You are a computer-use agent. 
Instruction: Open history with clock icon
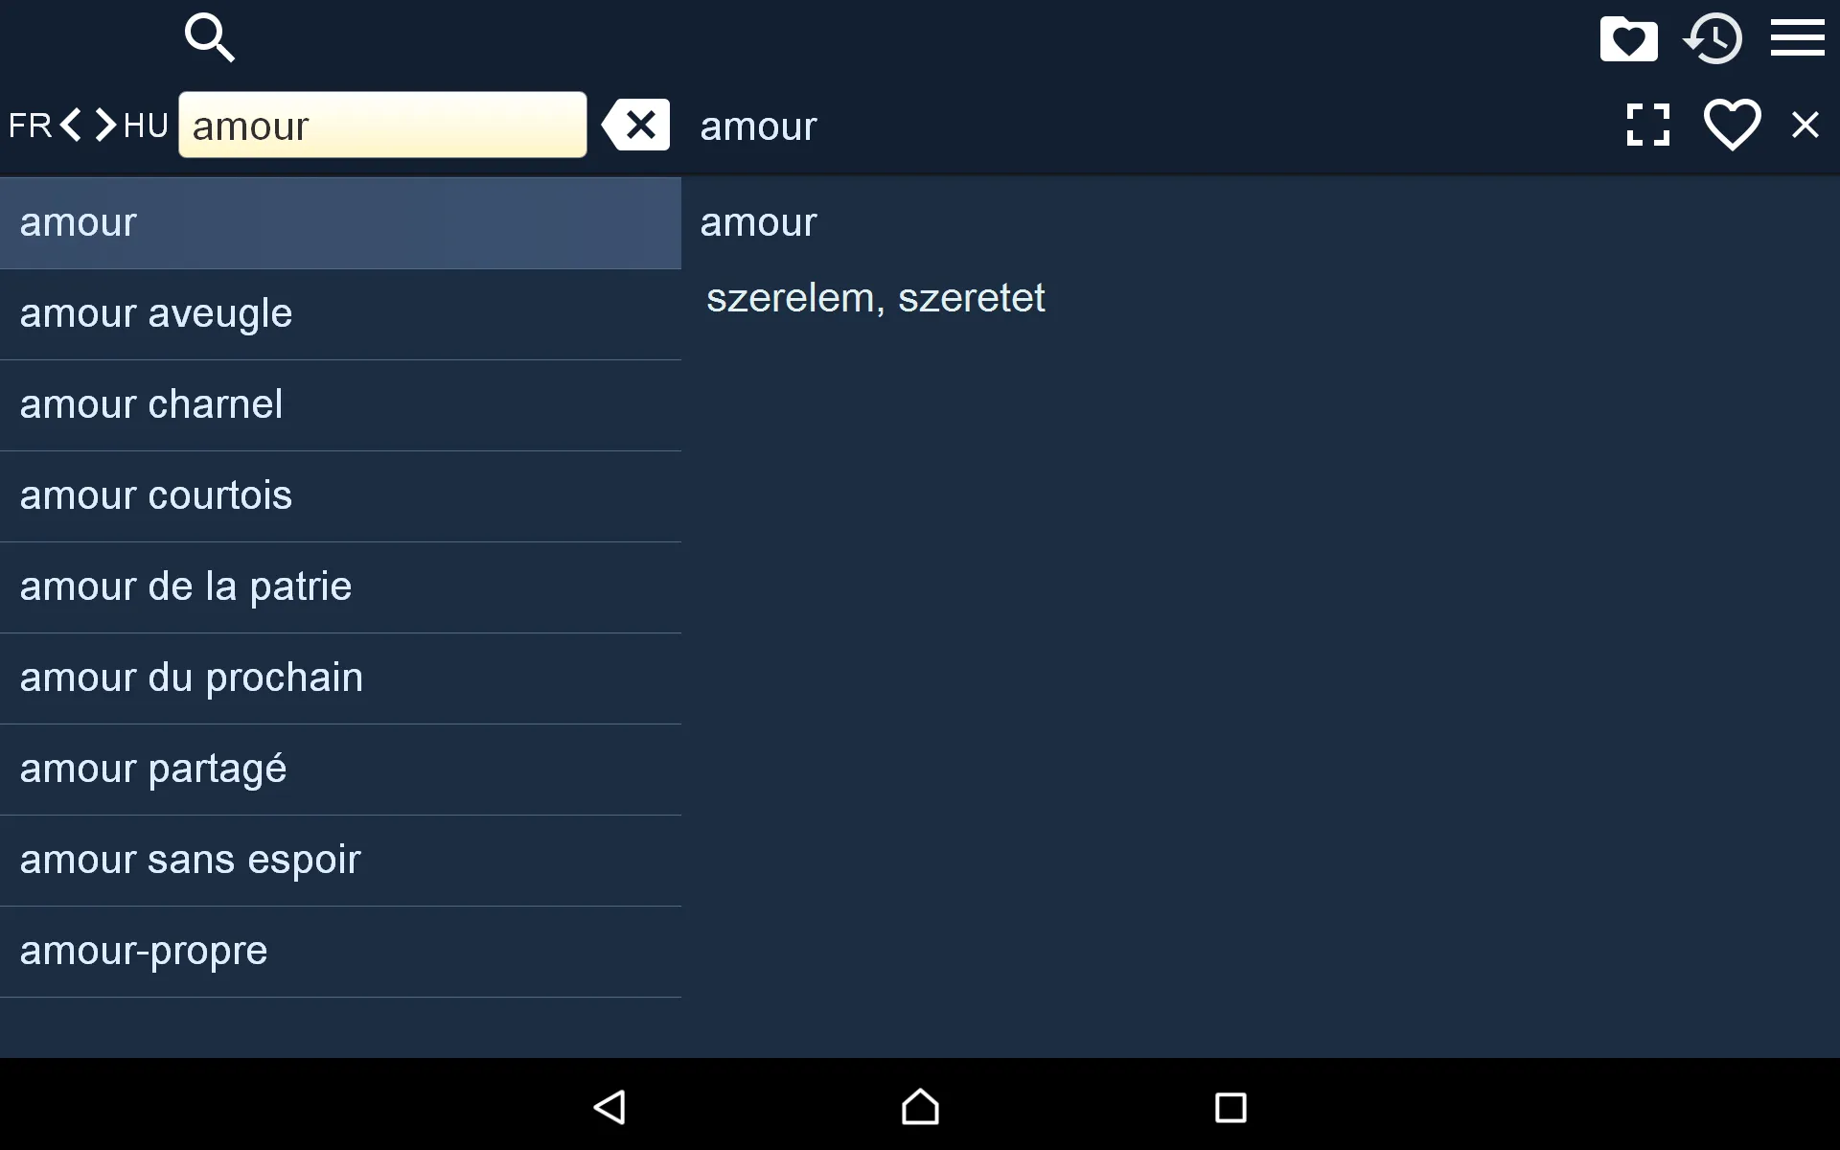pyautogui.click(x=1714, y=38)
